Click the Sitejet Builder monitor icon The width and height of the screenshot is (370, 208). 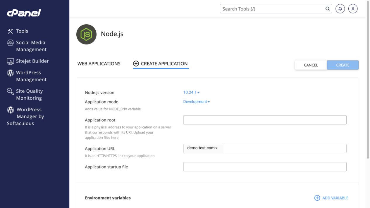(x=10, y=61)
